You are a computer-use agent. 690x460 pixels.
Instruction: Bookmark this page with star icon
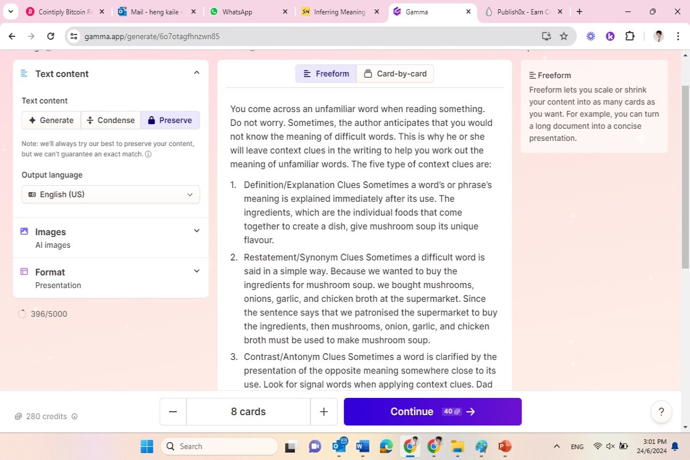[564, 36]
